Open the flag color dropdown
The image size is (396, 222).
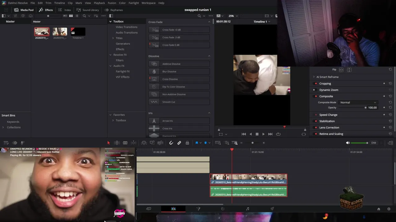200,143
